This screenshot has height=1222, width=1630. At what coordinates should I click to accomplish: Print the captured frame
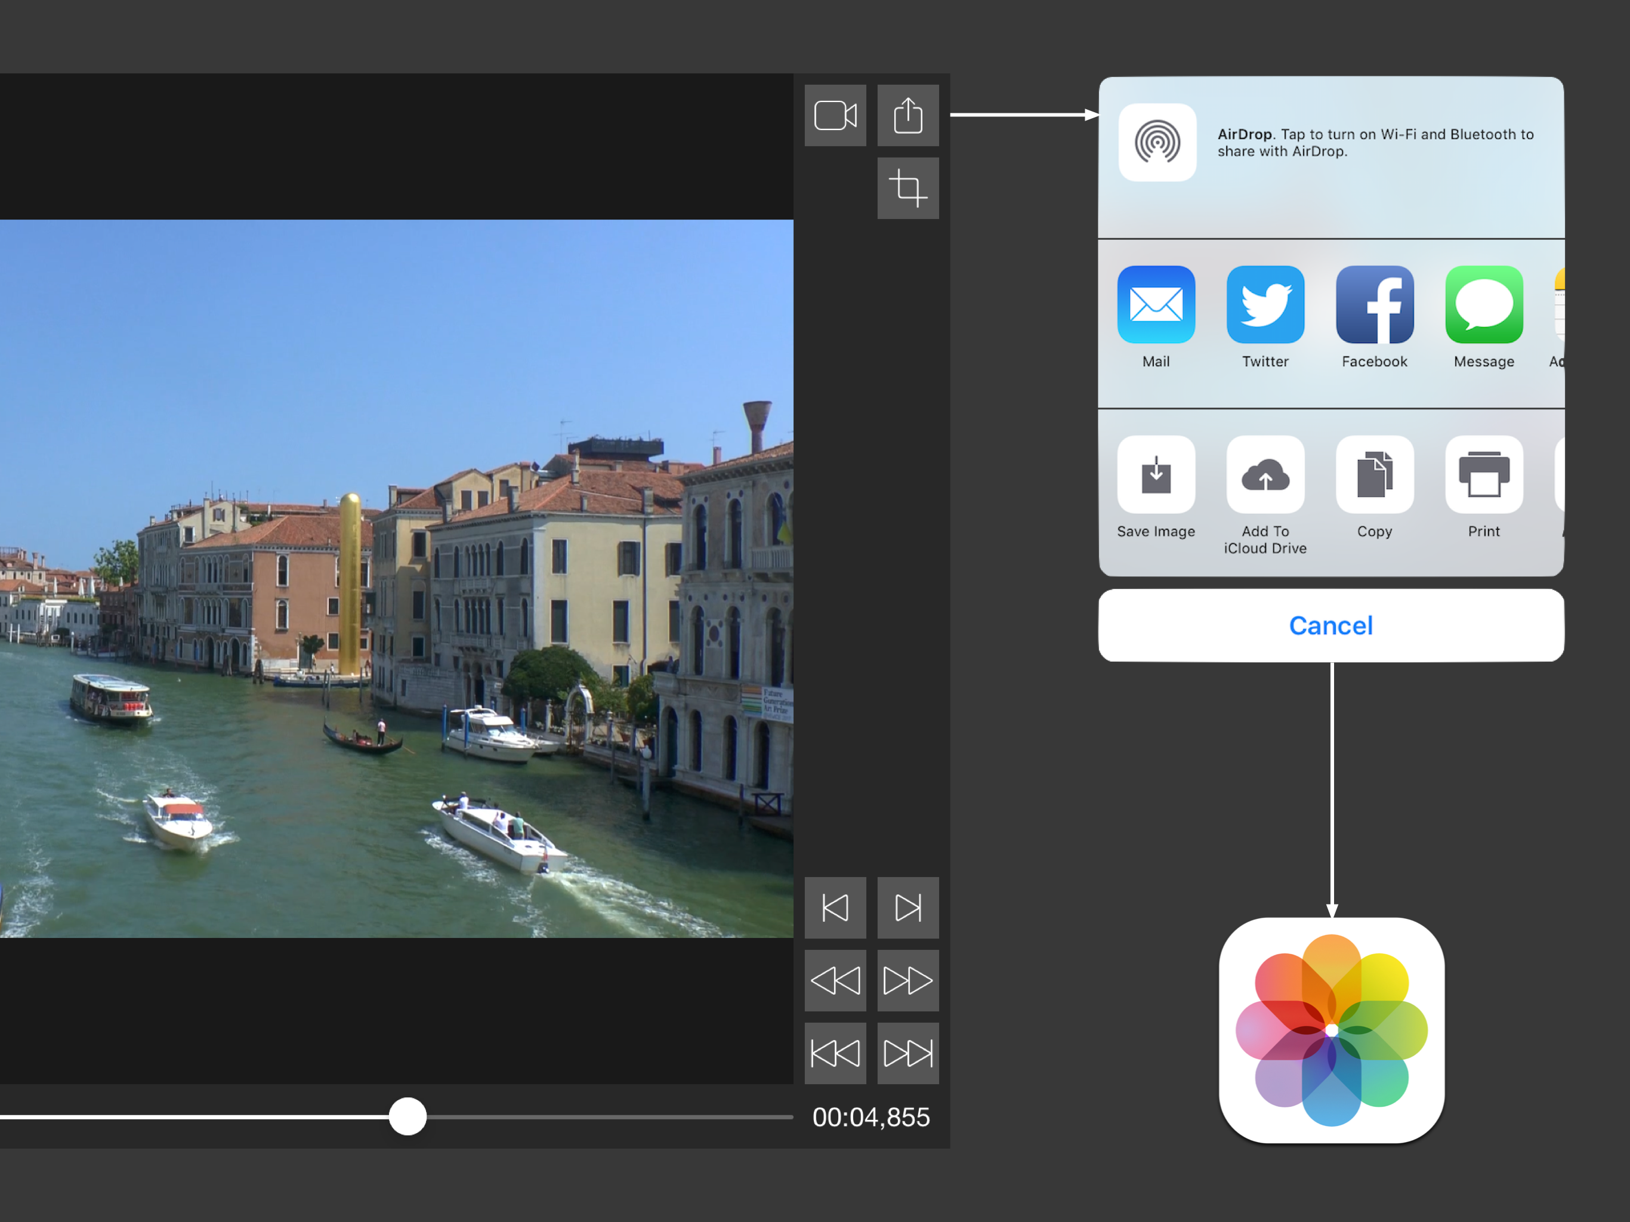(1483, 474)
